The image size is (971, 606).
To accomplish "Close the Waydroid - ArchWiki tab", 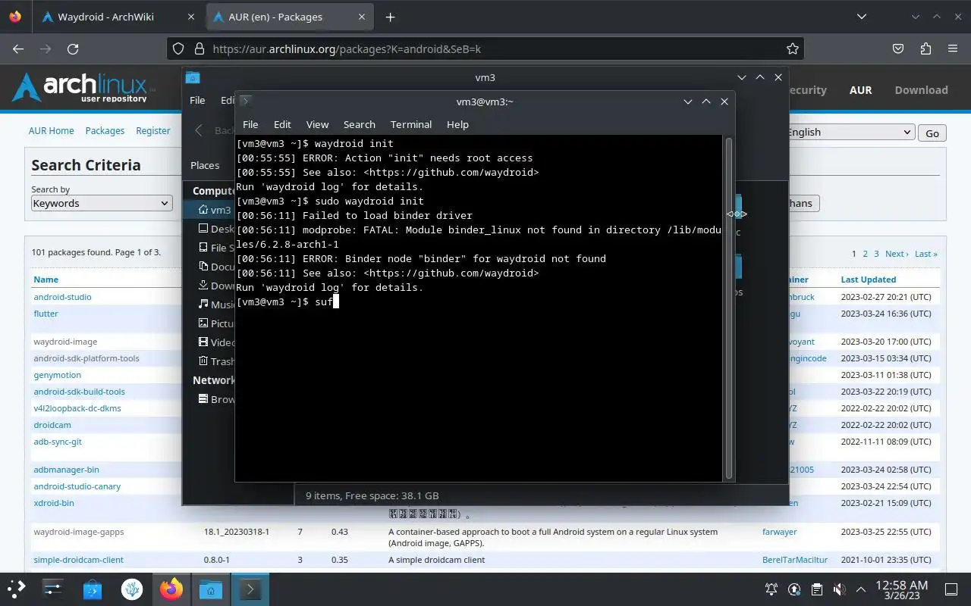I will [x=191, y=17].
